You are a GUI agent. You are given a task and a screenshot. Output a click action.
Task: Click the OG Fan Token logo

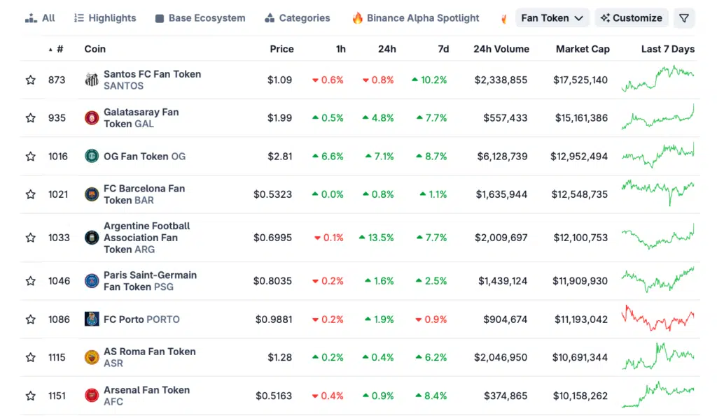coord(92,156)
